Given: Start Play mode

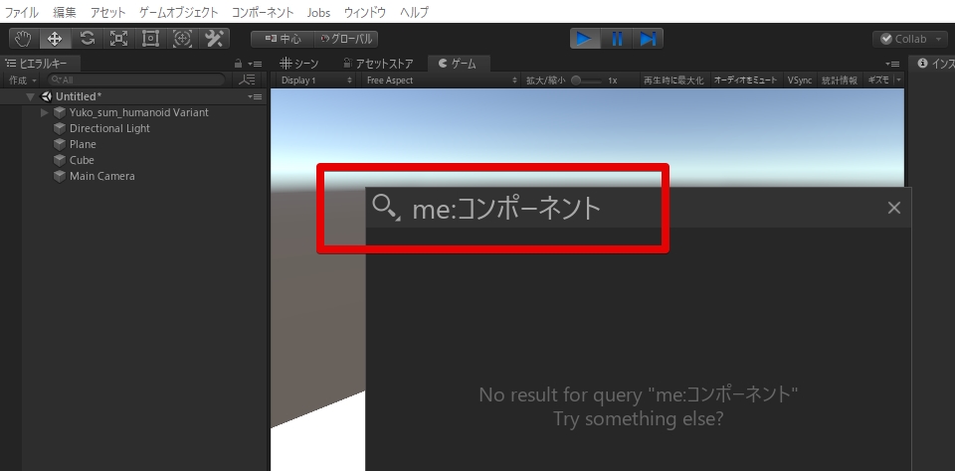Looking at the screenshot, I should click(585, 39).
